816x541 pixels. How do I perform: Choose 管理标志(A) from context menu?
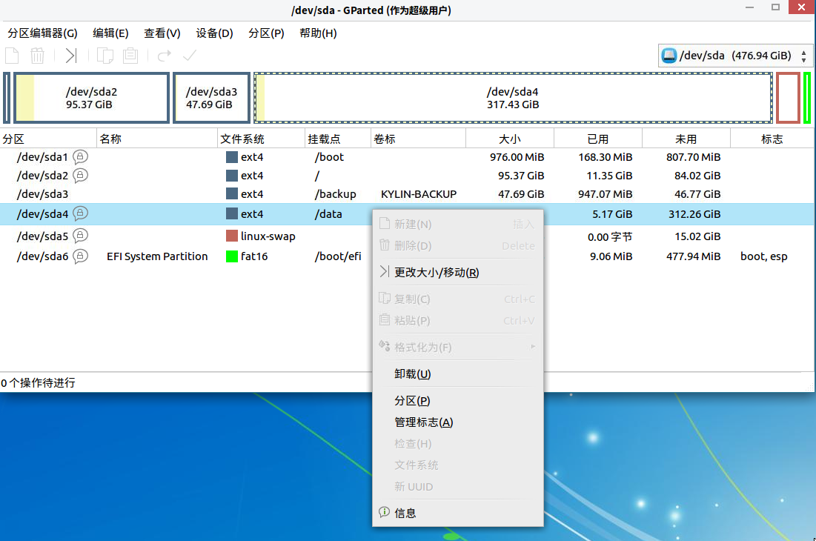pos(458,422)
